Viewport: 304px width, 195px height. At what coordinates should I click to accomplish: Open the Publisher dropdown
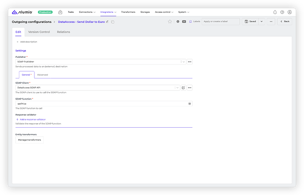click(x=100, y=62)
